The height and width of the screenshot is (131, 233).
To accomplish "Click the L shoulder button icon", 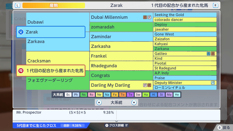I will [18, 5].
